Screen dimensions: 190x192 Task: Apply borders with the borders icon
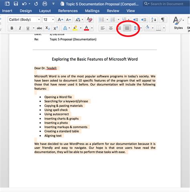(x=158, y=28)
